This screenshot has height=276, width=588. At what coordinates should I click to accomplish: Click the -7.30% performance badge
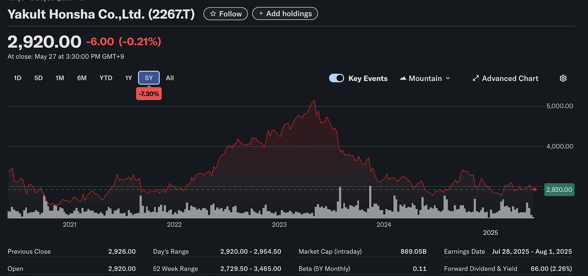pyautogui.click(x=149, y=94)
